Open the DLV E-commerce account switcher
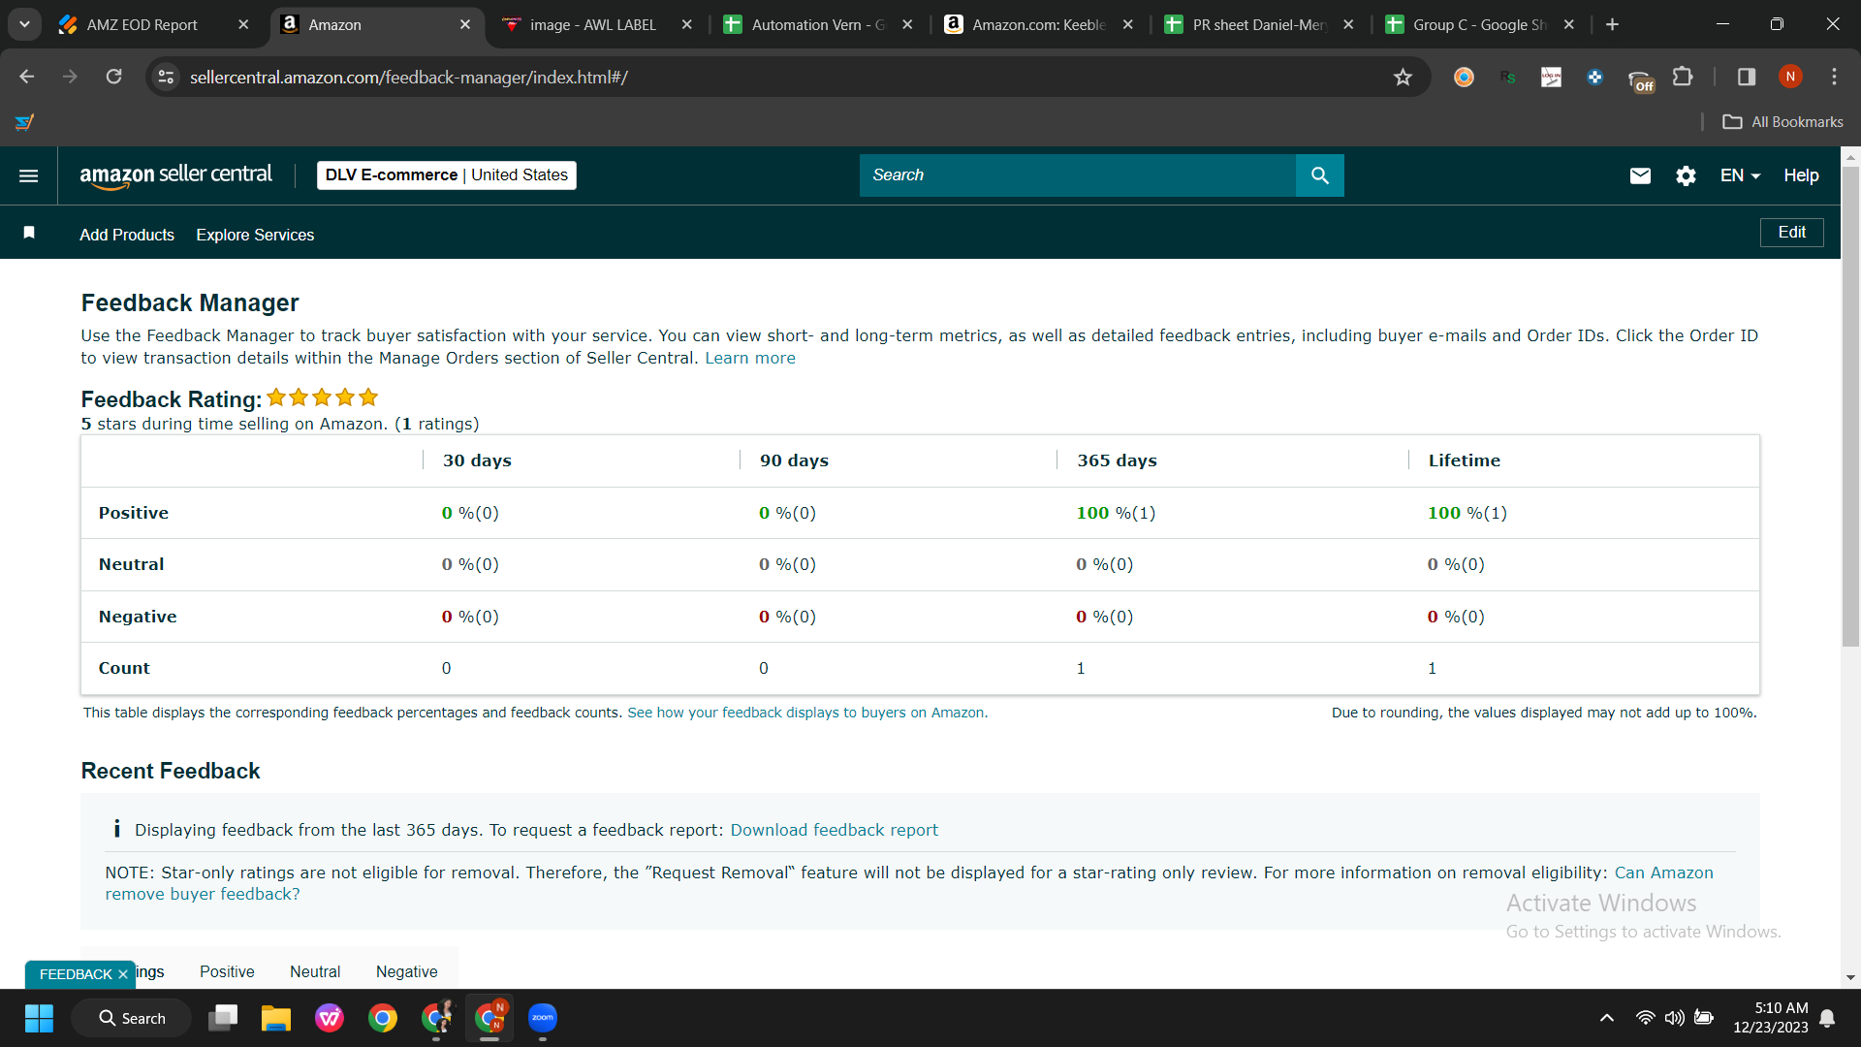 [447, 175]
